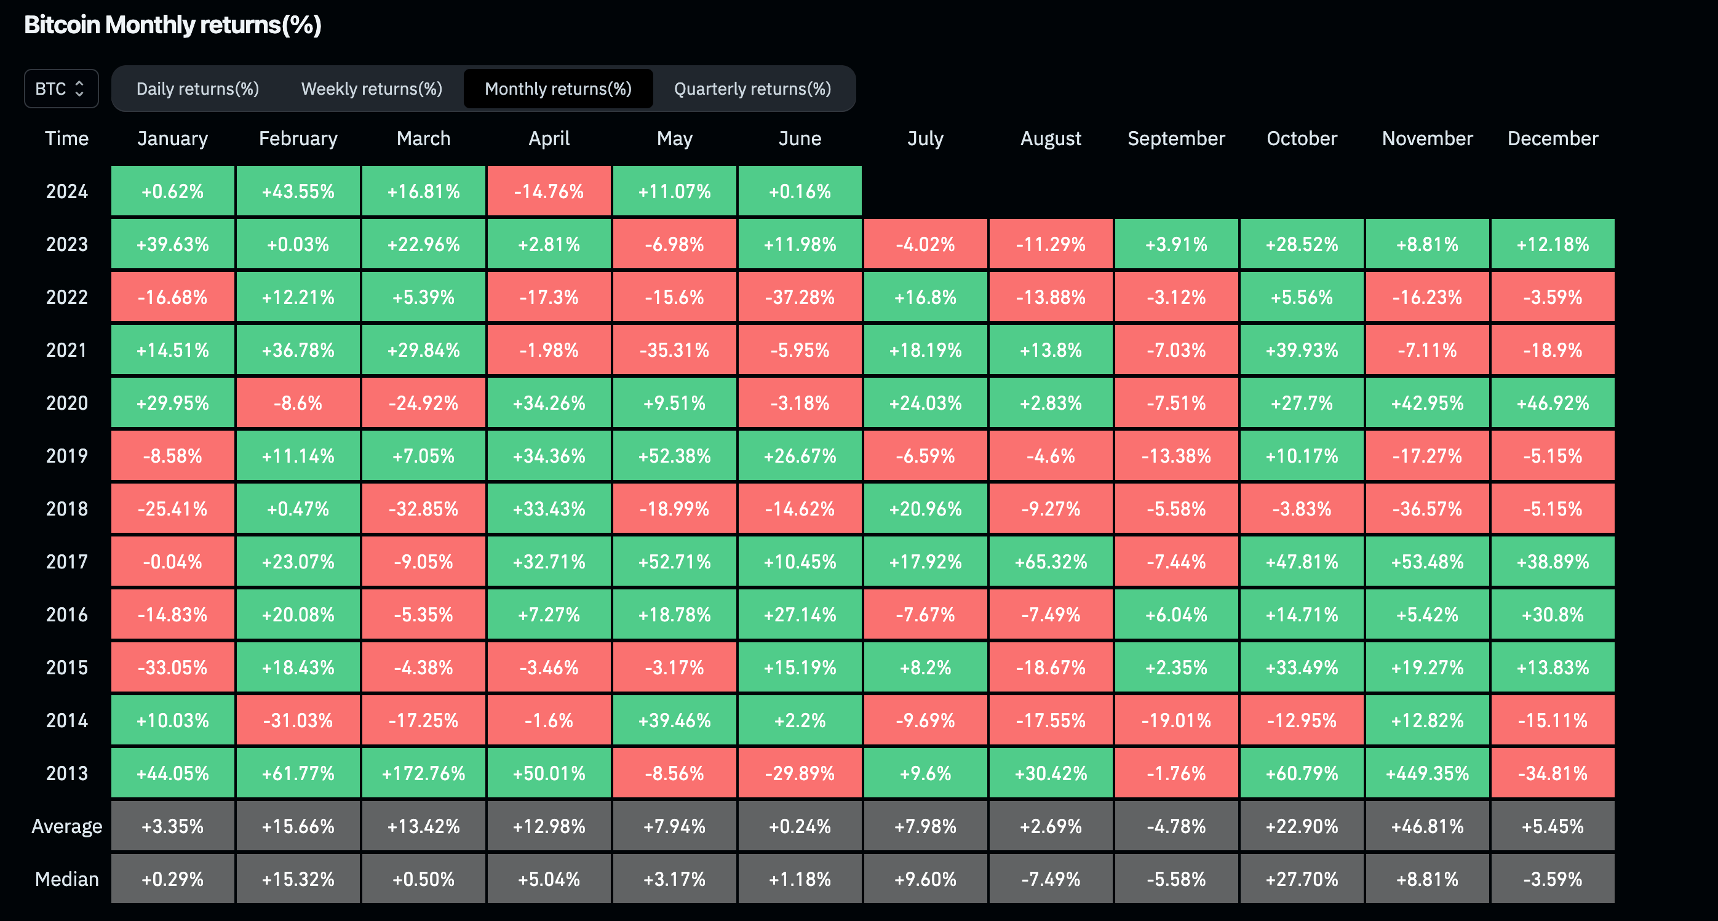
Task: Click the Time column header
Action: pos(66,138)
